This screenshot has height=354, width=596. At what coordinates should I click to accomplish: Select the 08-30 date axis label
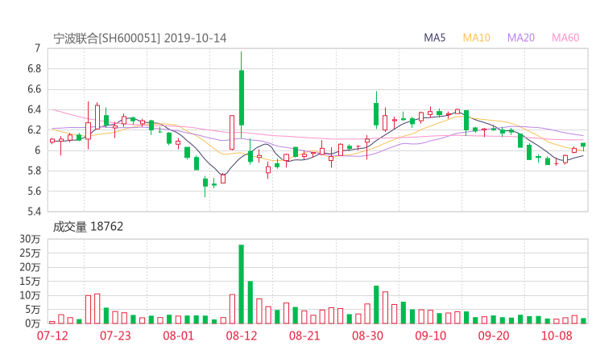[x=367, y=335]
